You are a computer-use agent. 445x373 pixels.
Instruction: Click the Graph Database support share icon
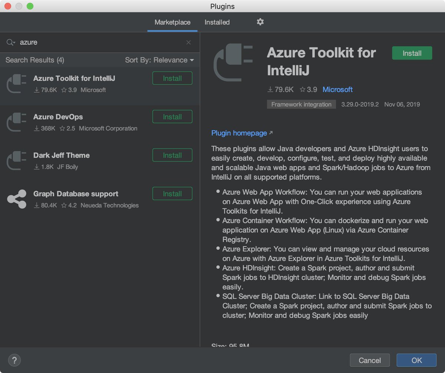click(17, 199)
